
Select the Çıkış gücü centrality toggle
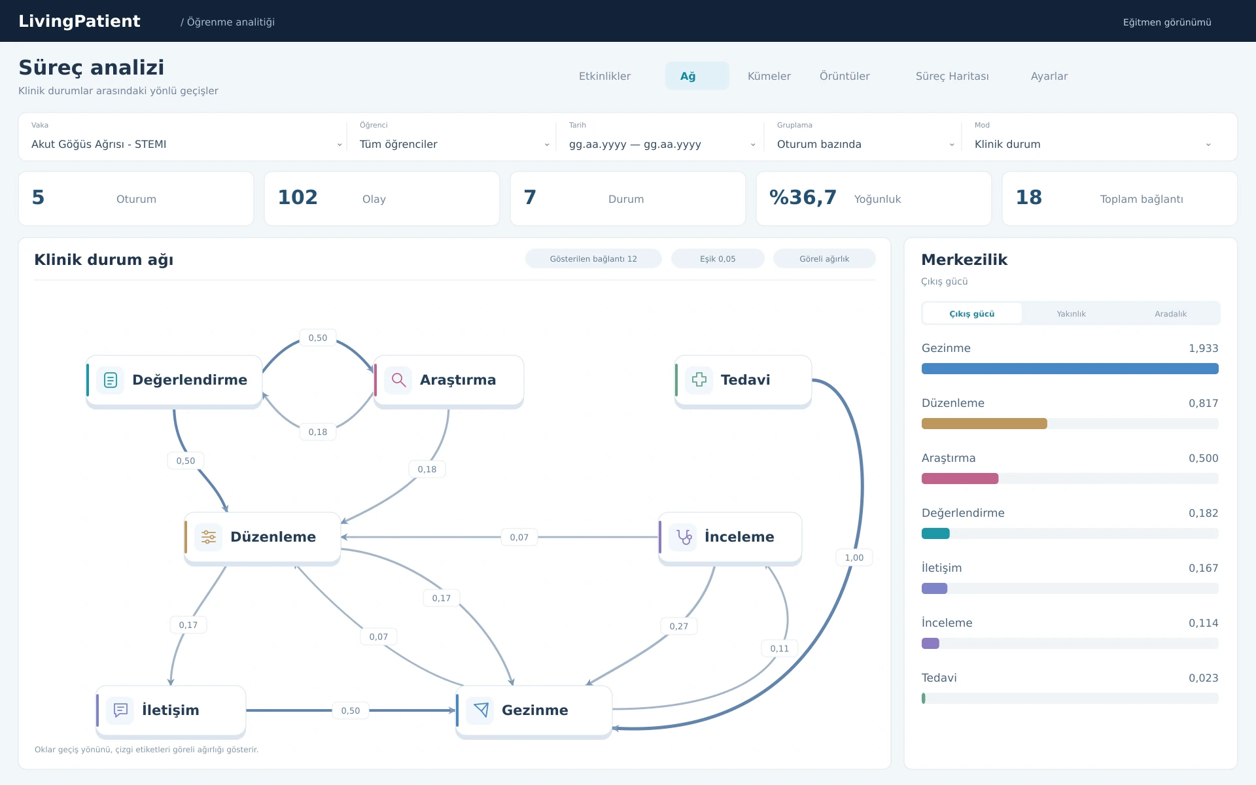click(972, 313)
